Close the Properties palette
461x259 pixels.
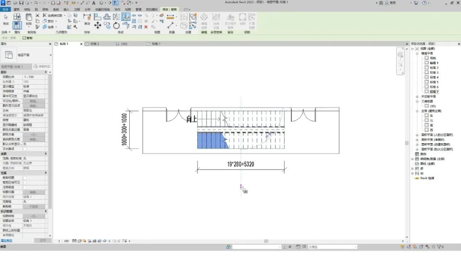click(50, 44)
